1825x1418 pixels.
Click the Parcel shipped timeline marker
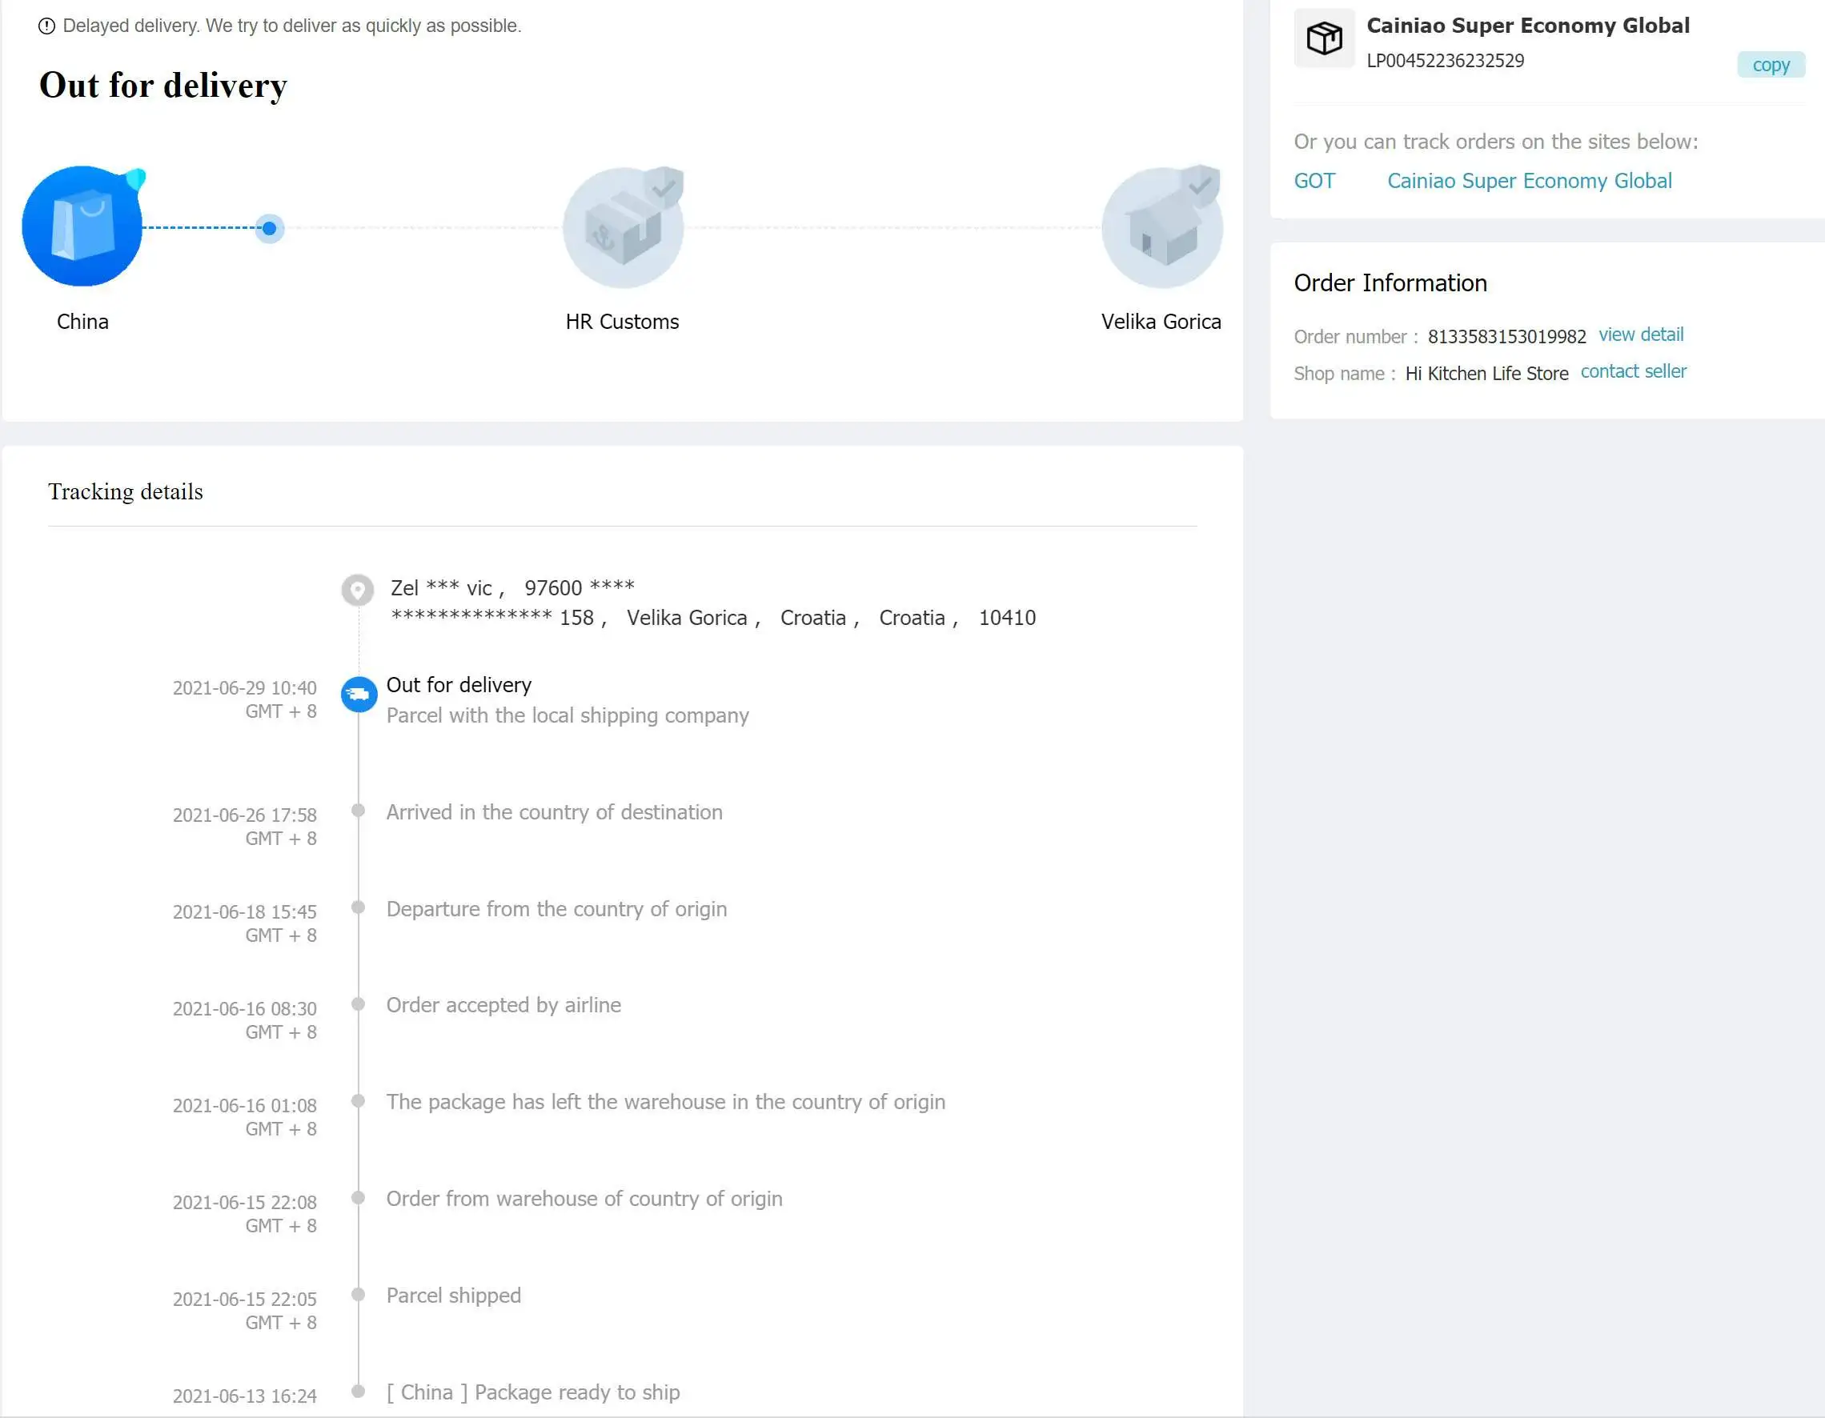pos(359,1294)
